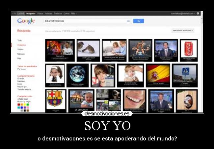
Task: Open the Coca-Cola can thumbnail
Action: (189, 50)
